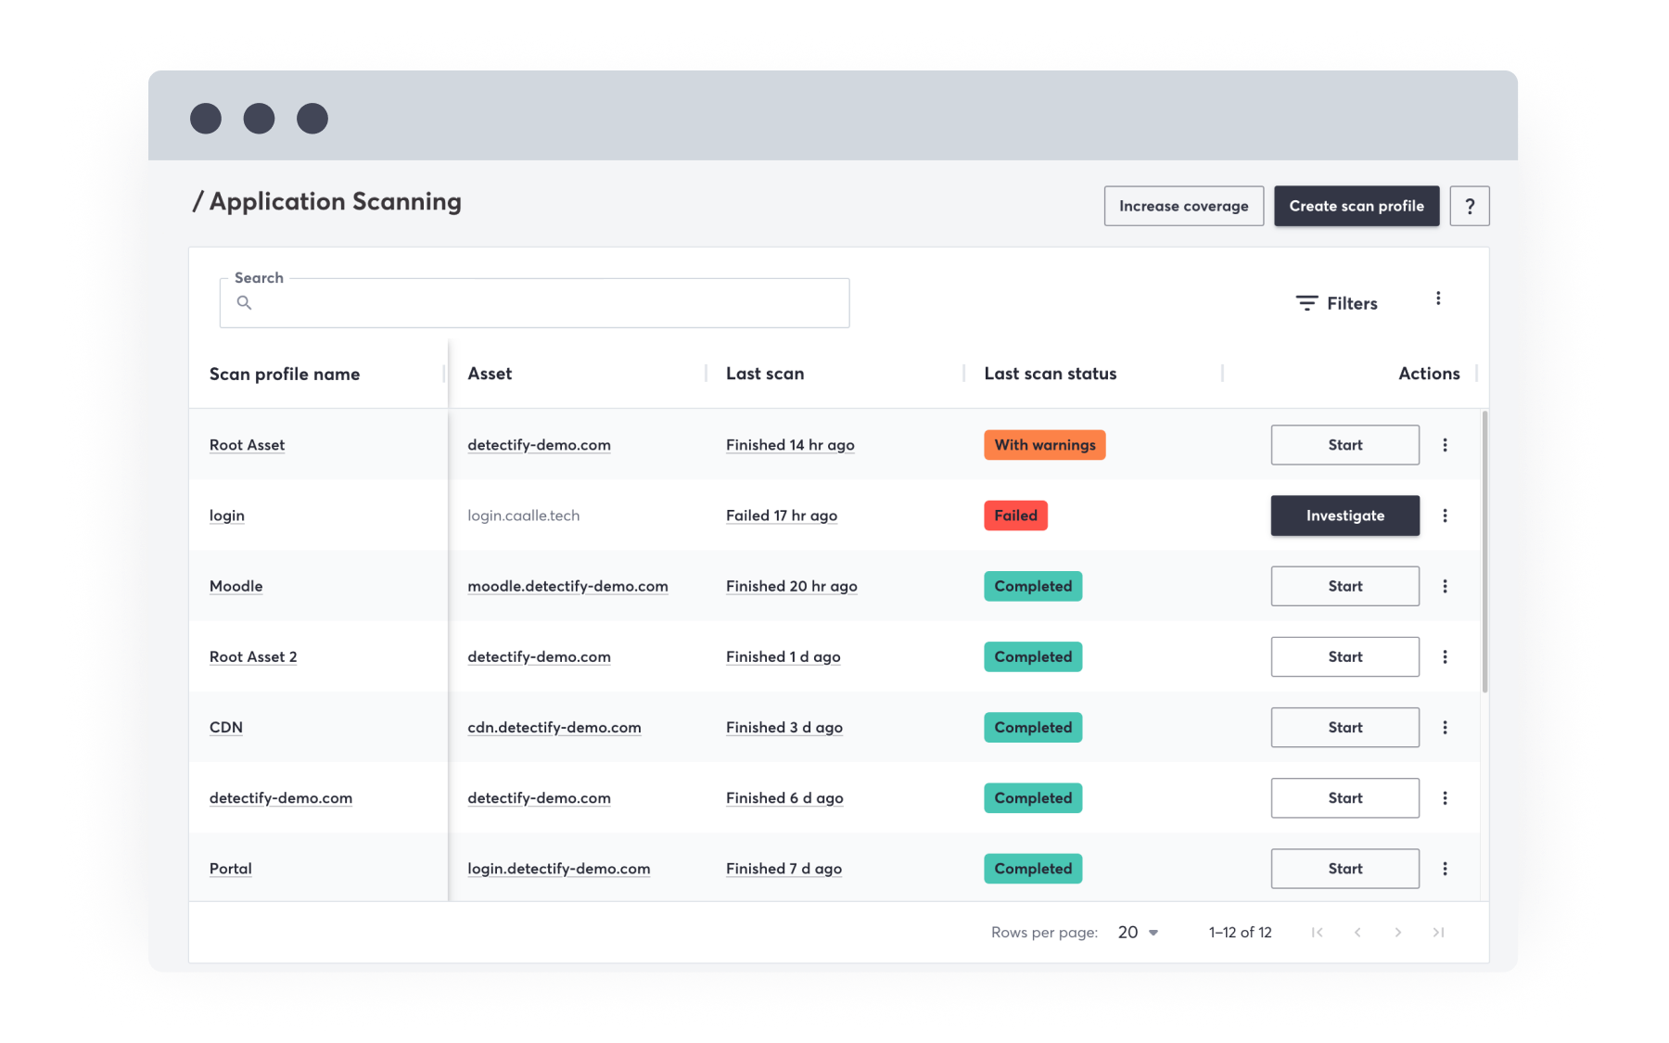Viewport: 1669px width, 1043px height.
Task: Open more actions menu for login row
Action: 1444,515
